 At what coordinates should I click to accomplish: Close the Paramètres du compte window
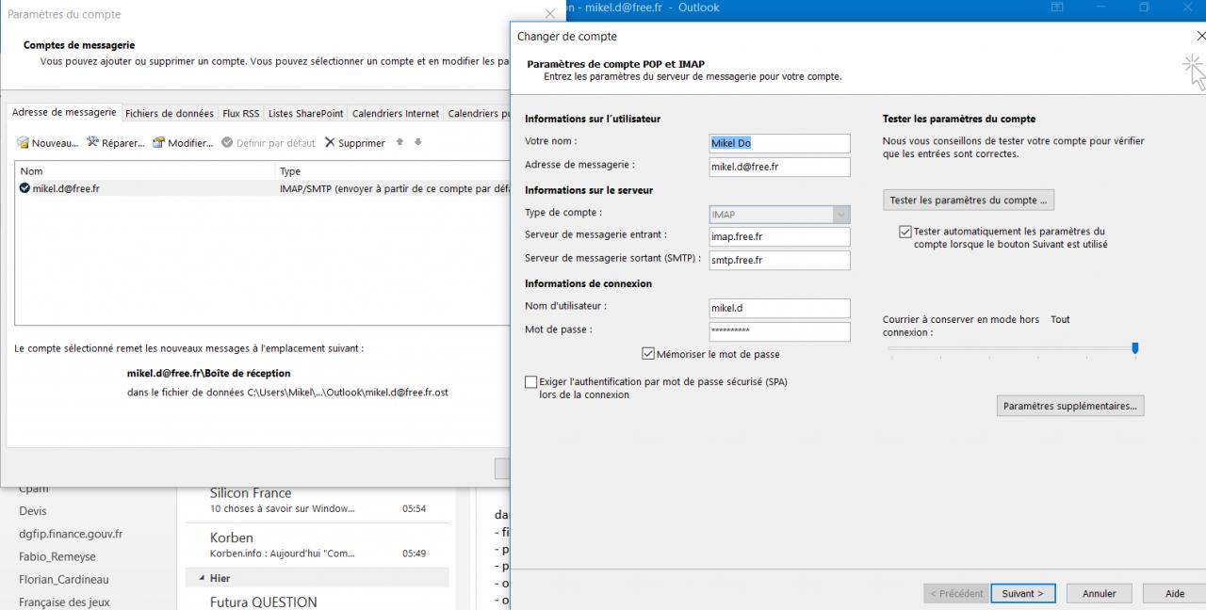coord(550,14)
